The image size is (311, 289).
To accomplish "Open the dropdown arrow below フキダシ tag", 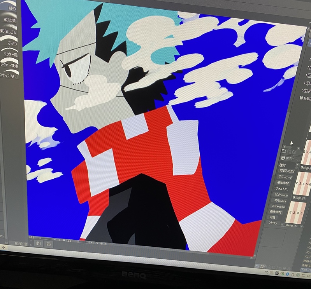I will click(x=282, y=224).
